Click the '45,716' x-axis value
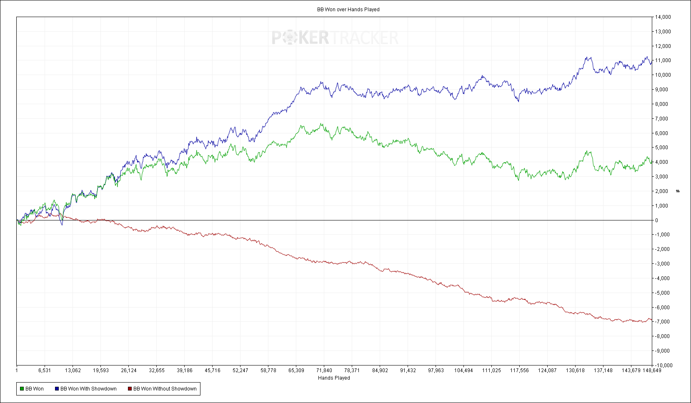Viewport: 691px width, 403px height. coord(213,370)
